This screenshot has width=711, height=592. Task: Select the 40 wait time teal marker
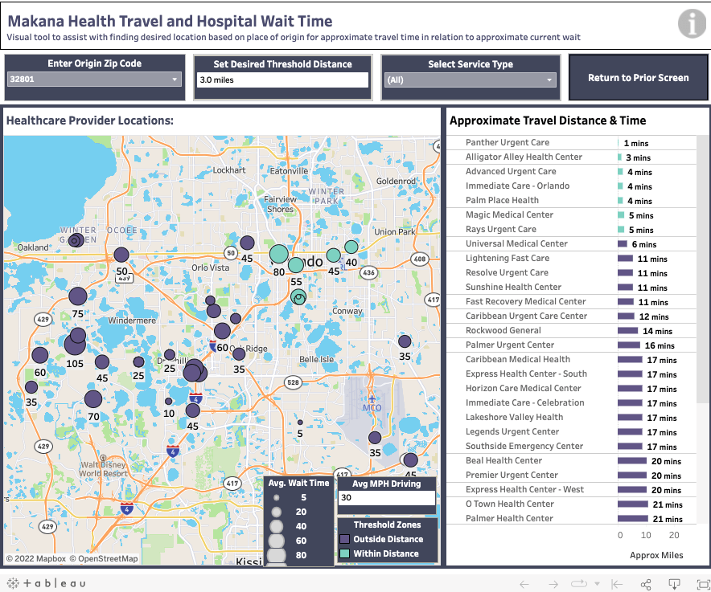tap(351, 247)
